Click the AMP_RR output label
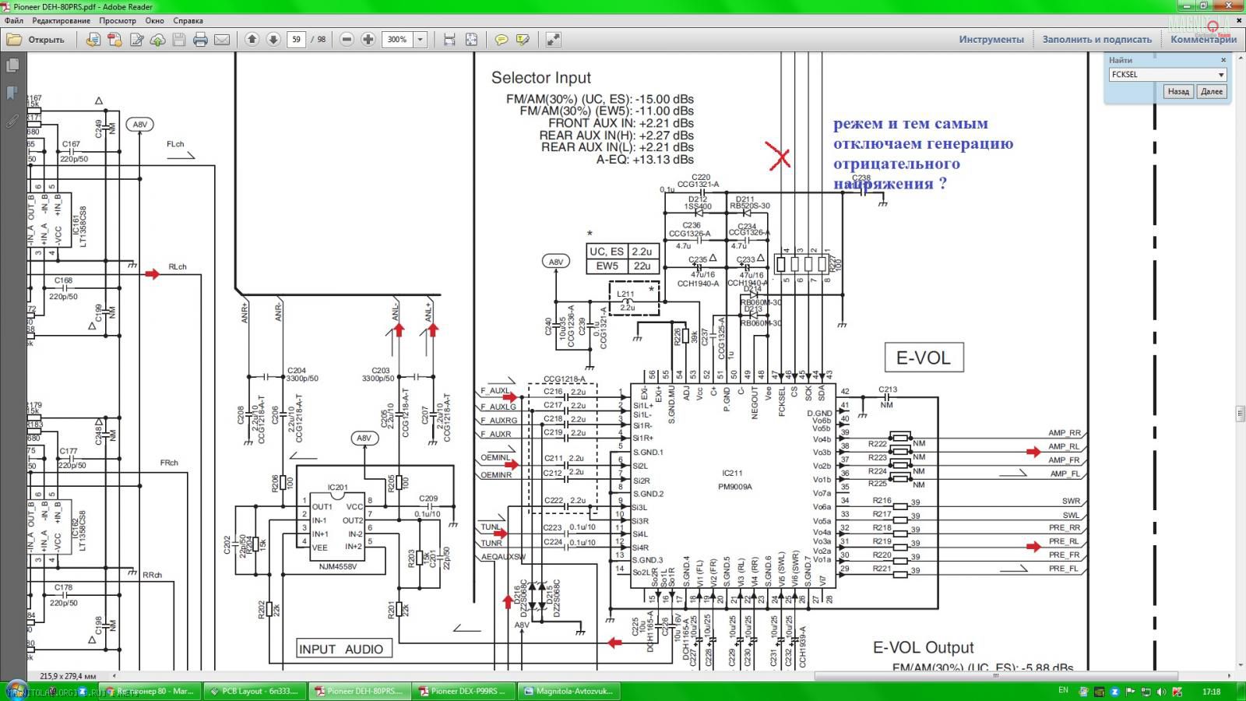Viewport: 1246px width, 701px height. pos(1064,433)
